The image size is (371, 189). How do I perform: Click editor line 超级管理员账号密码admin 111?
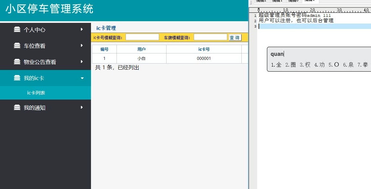coord(294,15)
